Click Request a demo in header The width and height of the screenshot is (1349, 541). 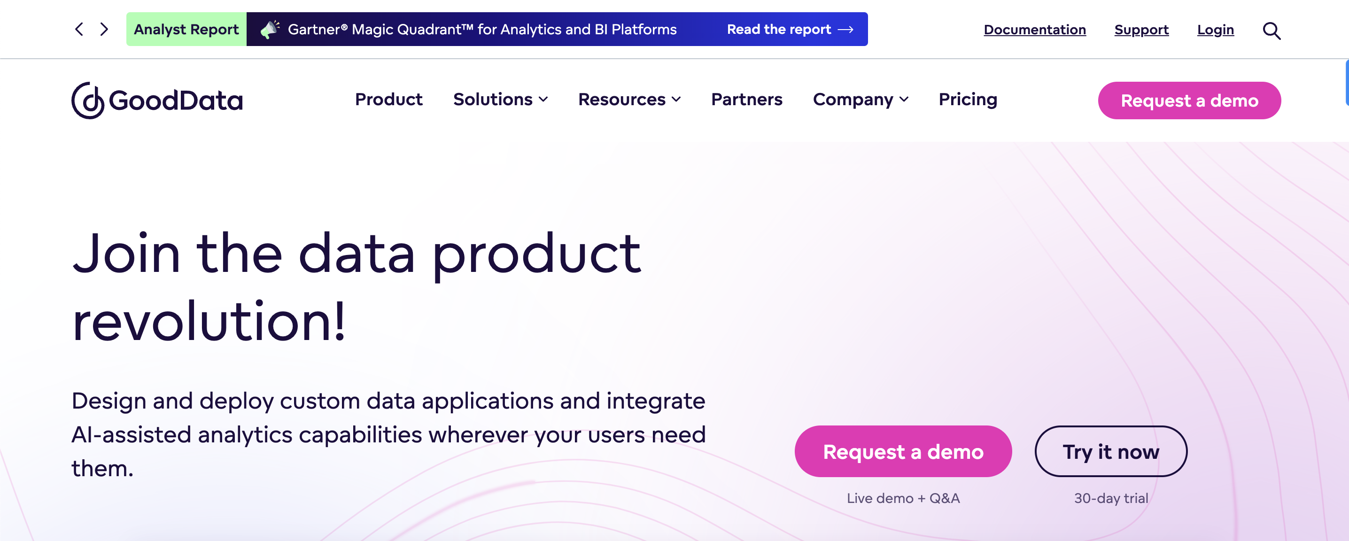pyautogui.click(x=1189, y=100)
